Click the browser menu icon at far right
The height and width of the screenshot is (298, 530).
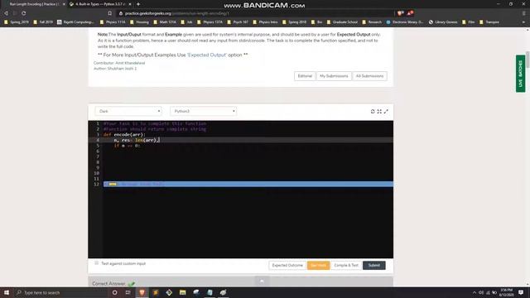(523, 13)
